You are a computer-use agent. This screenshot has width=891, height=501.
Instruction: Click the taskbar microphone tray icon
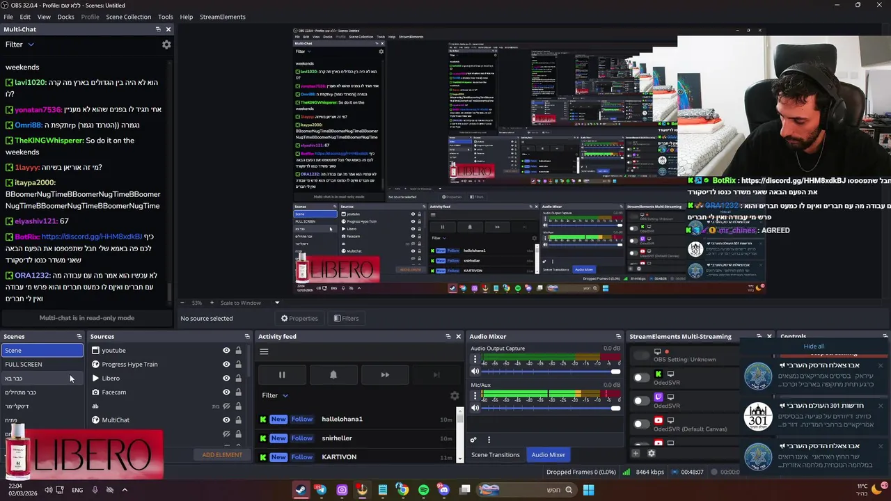point(95,490)
